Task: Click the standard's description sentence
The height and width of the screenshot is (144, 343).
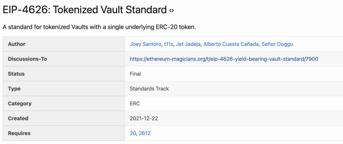Action: coord(99,27)
